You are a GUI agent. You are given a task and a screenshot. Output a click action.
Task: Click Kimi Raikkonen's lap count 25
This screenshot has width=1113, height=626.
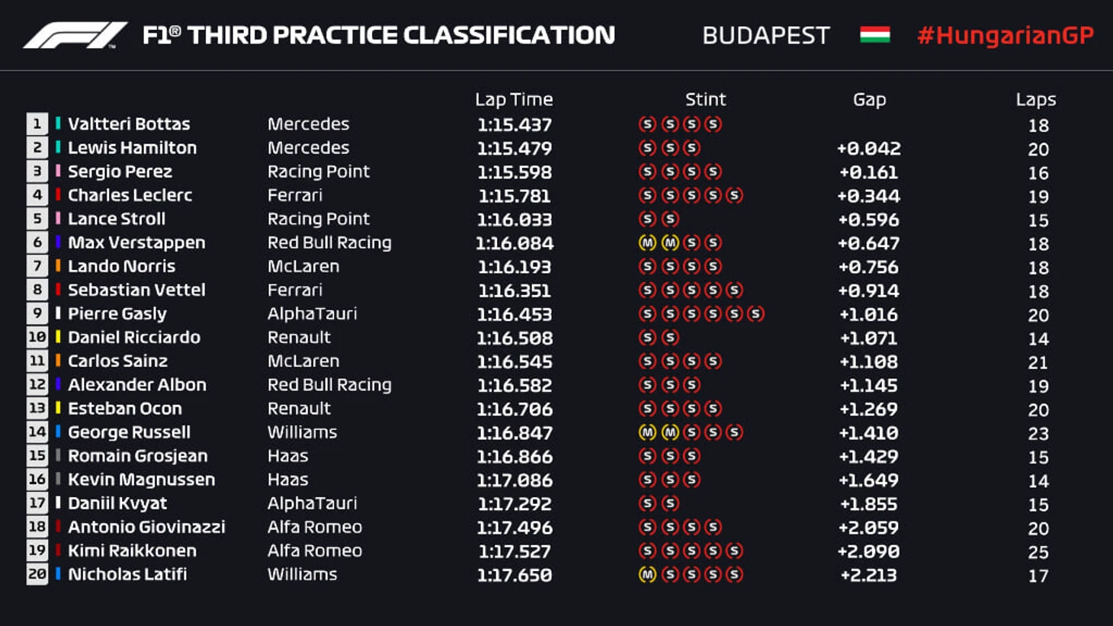[x=1038, y=552]
